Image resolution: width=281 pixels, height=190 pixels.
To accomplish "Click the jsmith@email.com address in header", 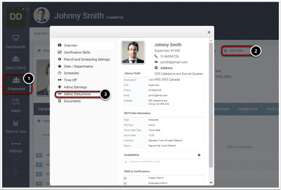I will click(174, 62).
